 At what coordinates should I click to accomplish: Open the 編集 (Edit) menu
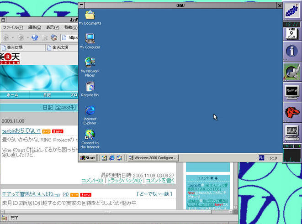[x=35, y=27]
